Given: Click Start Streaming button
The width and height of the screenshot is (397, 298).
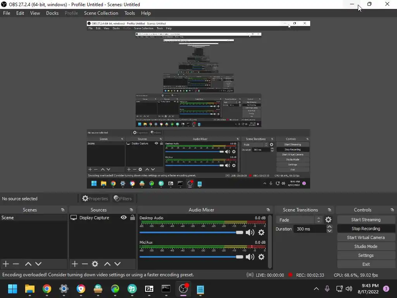Looking at the screenshot, I should (x=366, y=220).
